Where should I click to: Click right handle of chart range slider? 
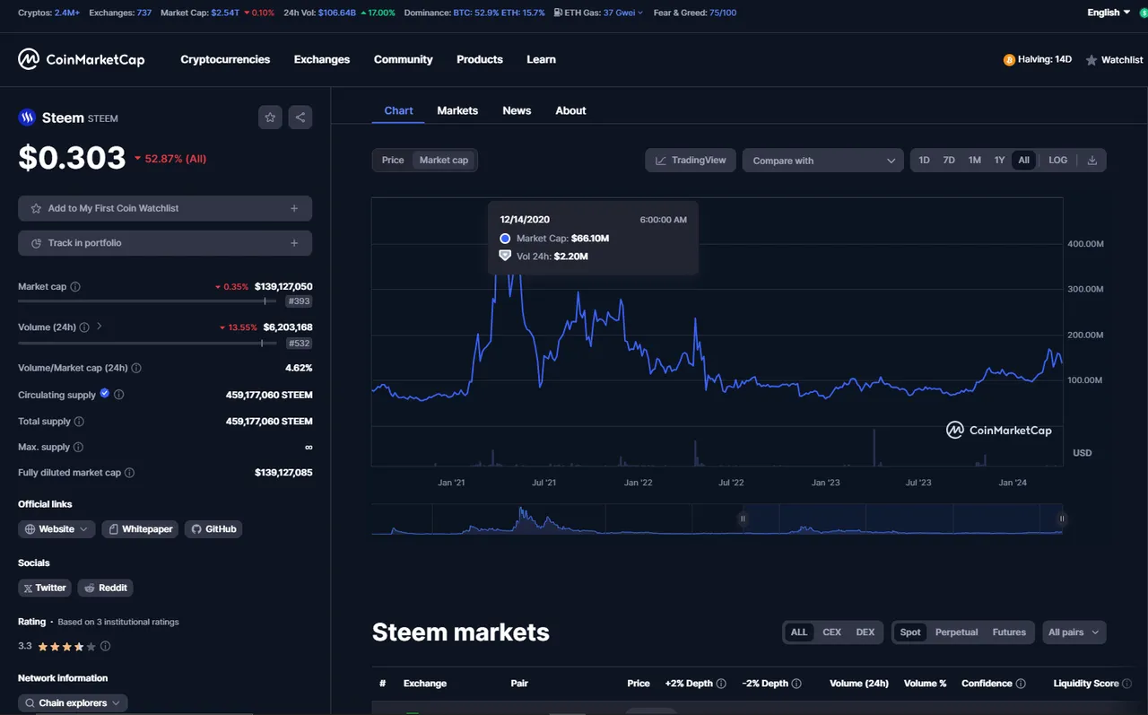coord(1062,519)
